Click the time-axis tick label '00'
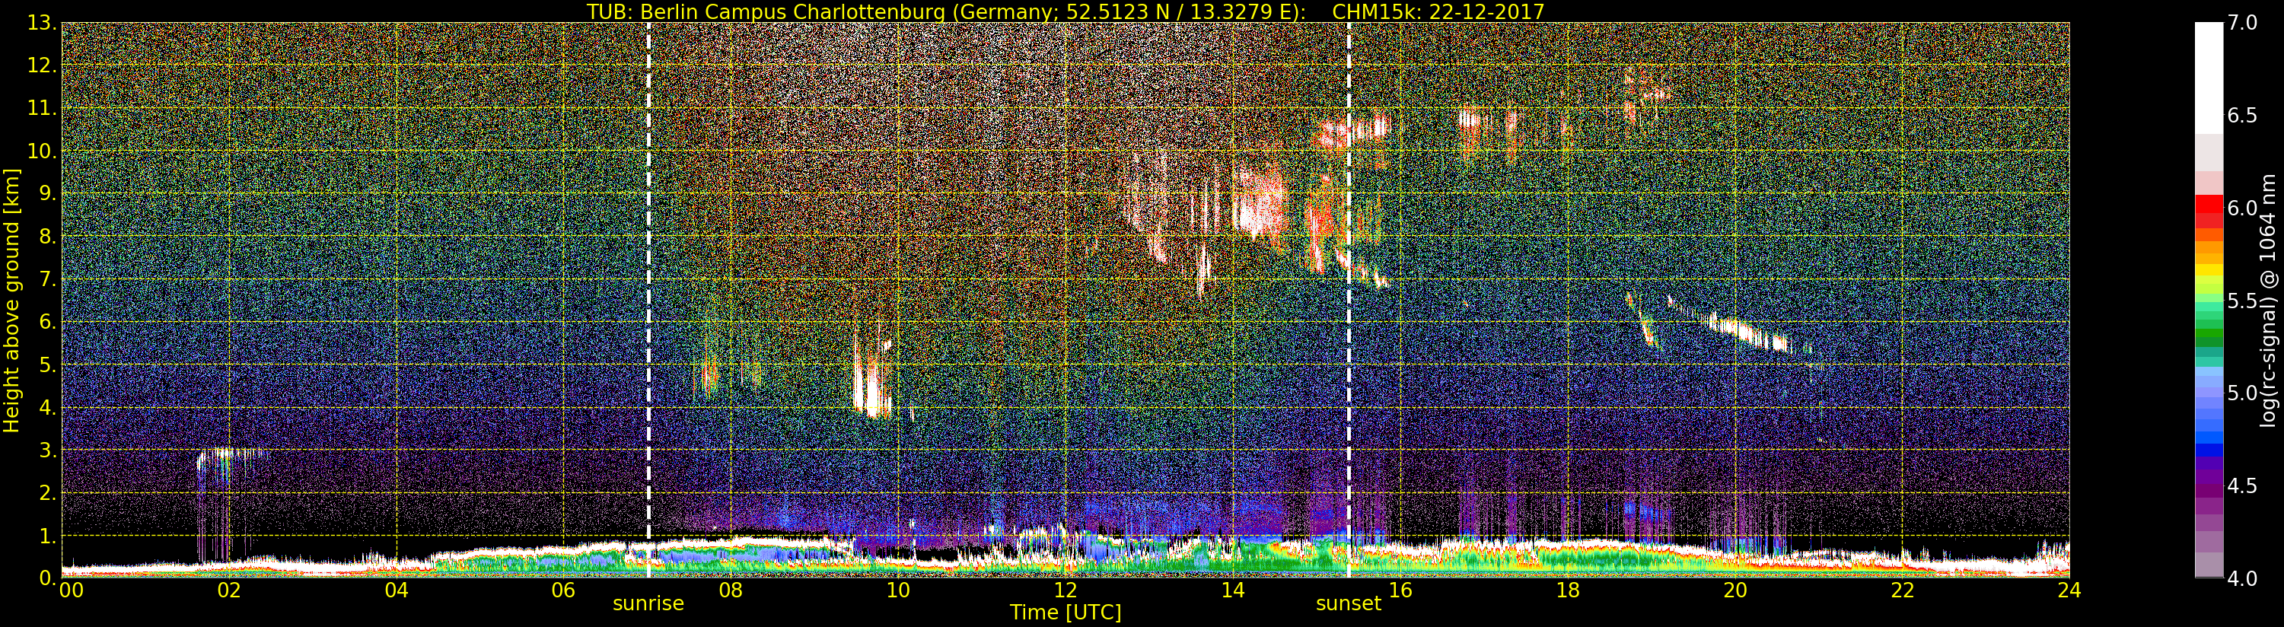Viewport: 2284px width, 627px height. [x=71, y=590]
